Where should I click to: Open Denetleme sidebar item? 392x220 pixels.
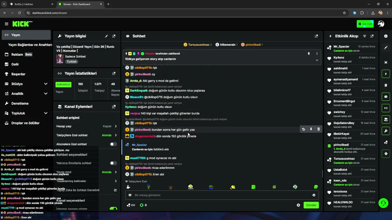coord(26,103)
